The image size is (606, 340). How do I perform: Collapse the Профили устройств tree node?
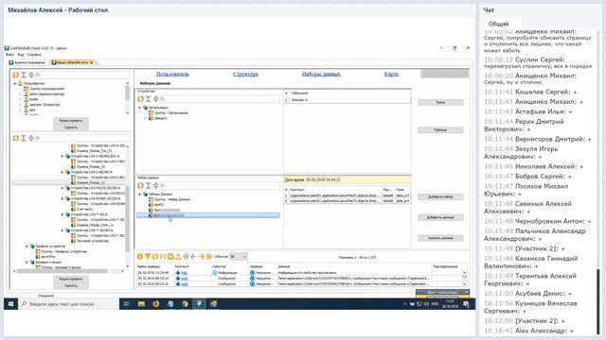pos(27,246)
